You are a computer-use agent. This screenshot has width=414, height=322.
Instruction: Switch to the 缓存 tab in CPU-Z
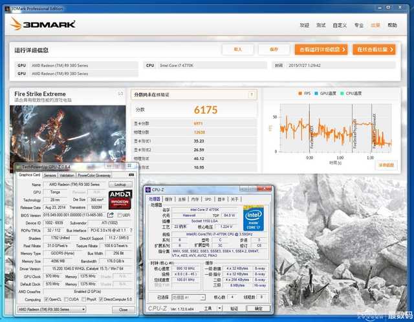168,199
